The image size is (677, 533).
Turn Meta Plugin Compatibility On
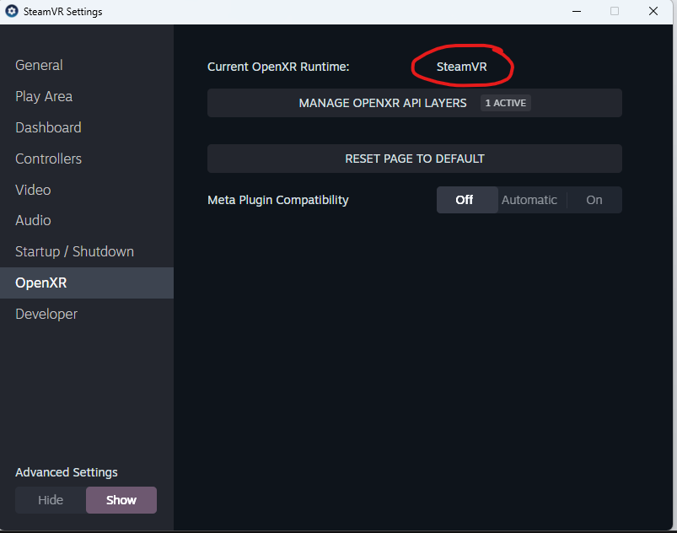pos(594,200)
